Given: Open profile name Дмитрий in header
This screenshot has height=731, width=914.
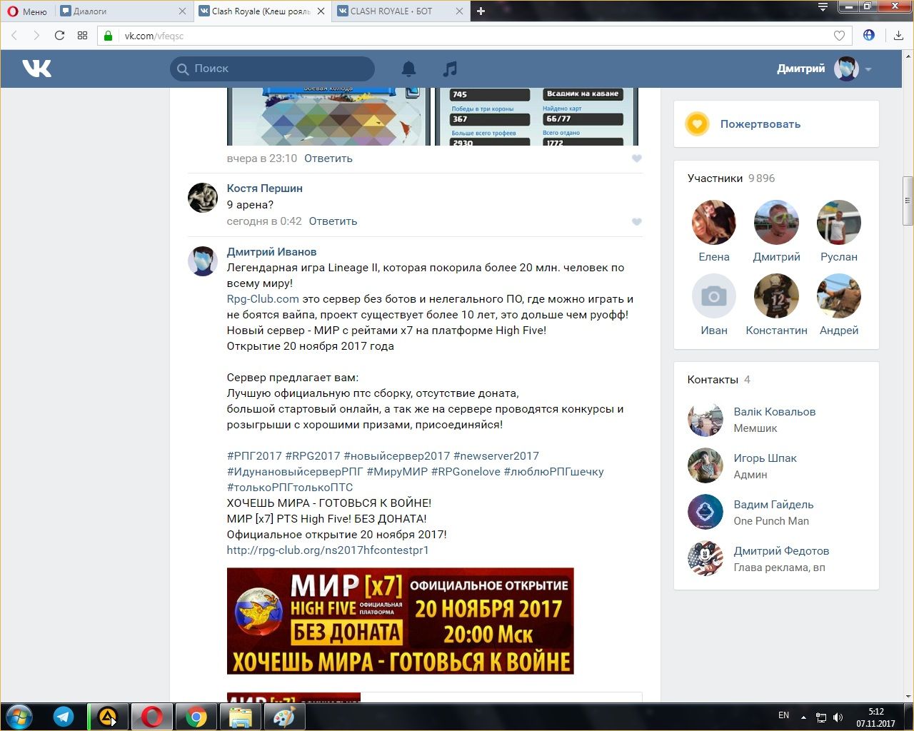Looking at the screenshot, I should pyautogui.click(x=800, y=69).
